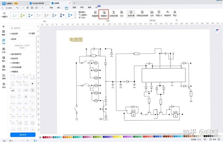The width and height of the screenshot is (223, 142).
Task: Open Icons (图标) panel in left sidebar
Action: [4, 68]
